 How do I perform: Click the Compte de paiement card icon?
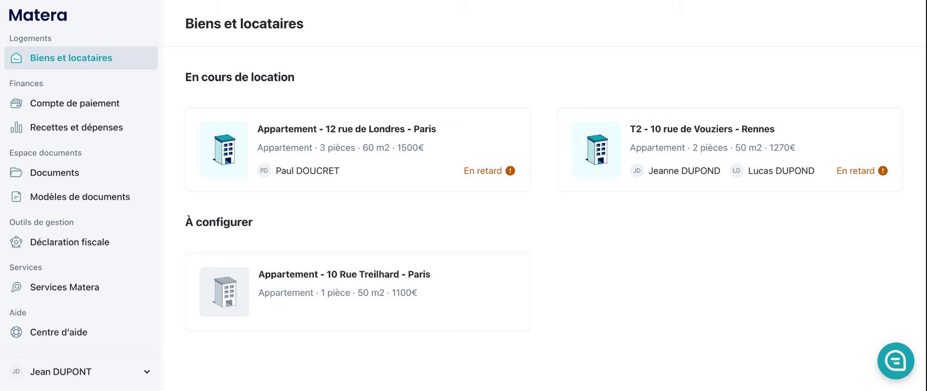pyautogui.click(x=16, y=103)
